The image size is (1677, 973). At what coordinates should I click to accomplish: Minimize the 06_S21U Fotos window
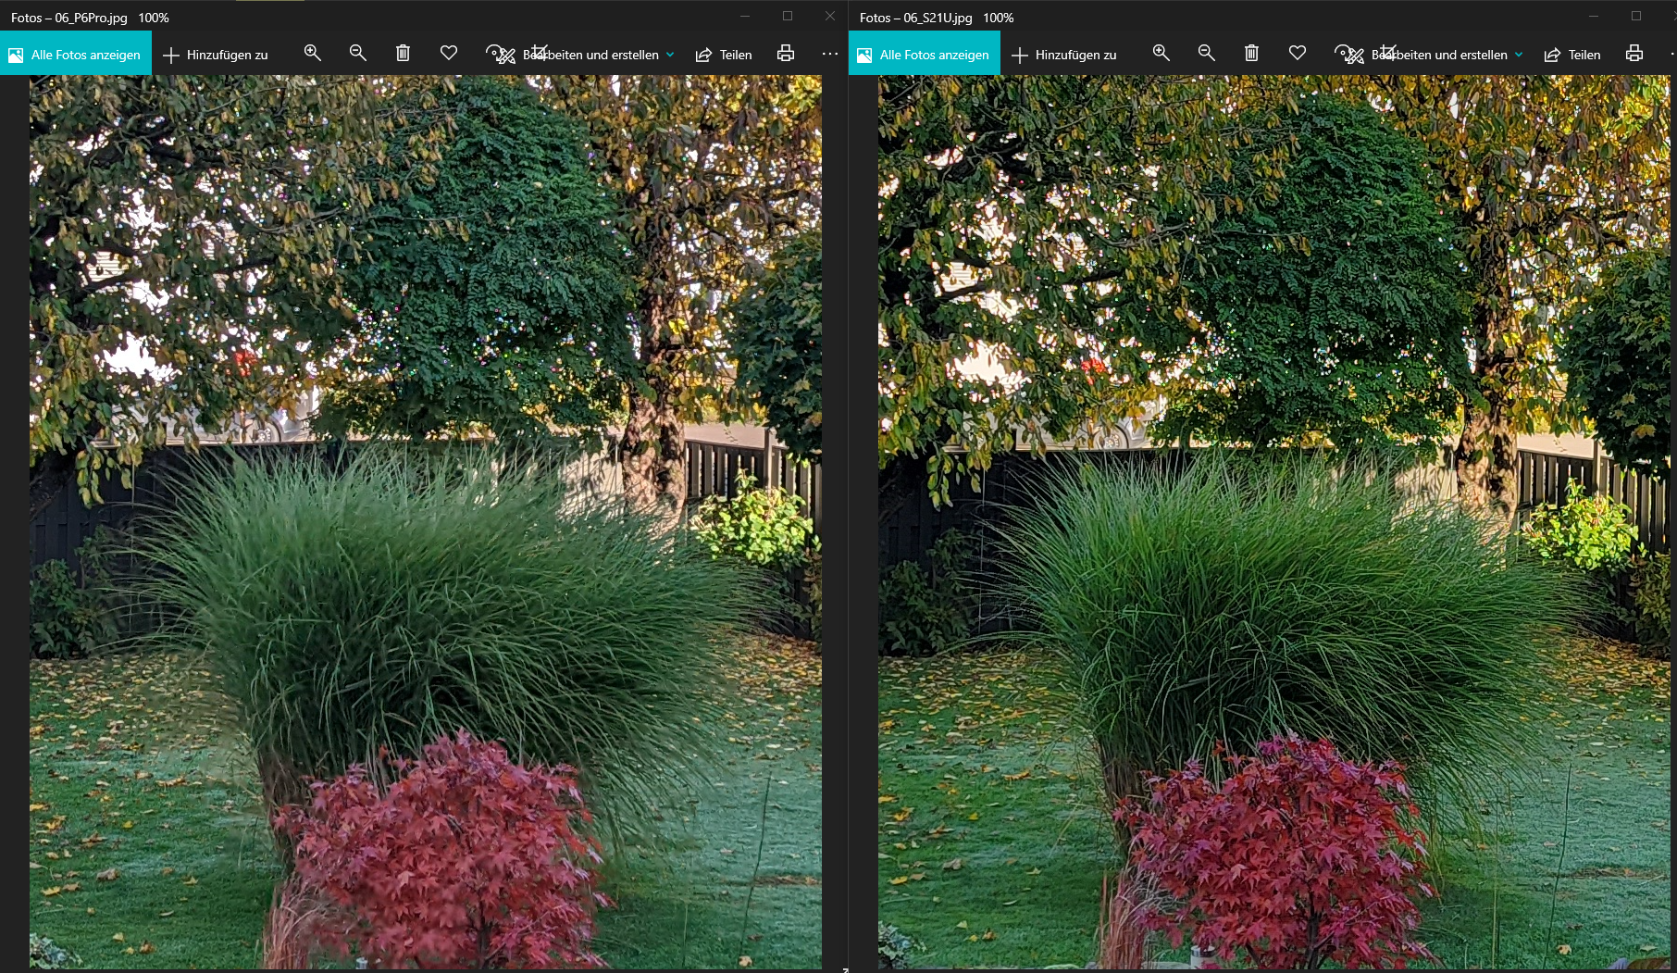click(x=1594, y=16)
